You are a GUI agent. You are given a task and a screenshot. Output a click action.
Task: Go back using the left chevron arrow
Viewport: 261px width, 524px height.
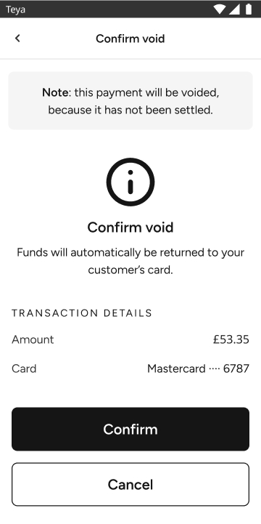tap(17, 39)
